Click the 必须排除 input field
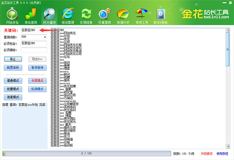Viewport: 234px width, 160px height. (x=34, y=50)
